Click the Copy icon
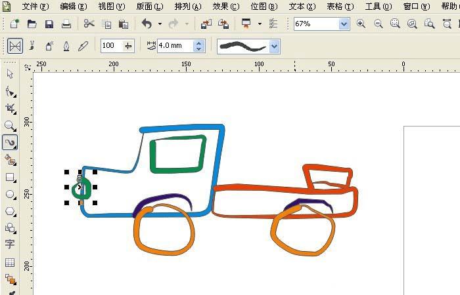This screenshot has width=460, height=295. click(106, 24)
